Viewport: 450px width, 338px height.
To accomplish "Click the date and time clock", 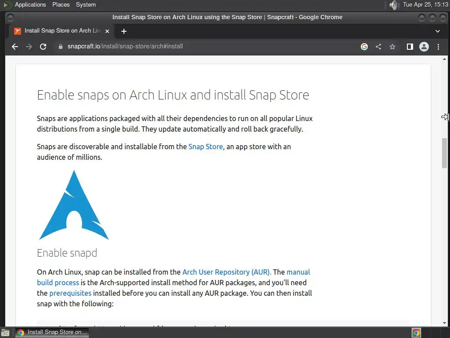I will pos(425,4).
